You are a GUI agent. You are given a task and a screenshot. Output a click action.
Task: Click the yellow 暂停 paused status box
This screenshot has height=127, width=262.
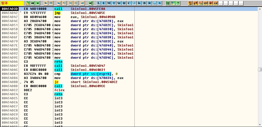[x=12, y=3]
